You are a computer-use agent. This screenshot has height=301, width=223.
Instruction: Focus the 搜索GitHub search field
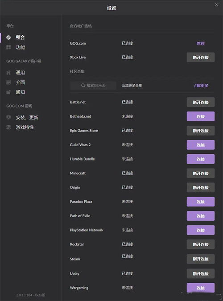pyautogui.click(x=93, y=86)
